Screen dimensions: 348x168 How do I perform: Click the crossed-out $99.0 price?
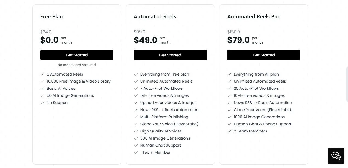click(139, 32)
